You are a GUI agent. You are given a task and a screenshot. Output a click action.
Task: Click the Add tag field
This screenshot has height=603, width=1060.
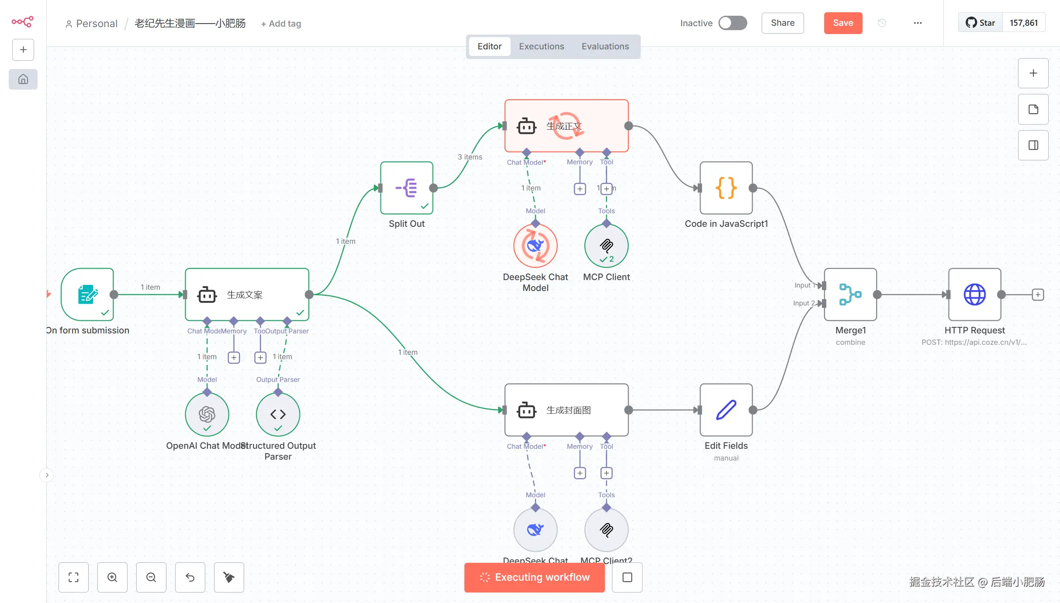coord(281,24)
